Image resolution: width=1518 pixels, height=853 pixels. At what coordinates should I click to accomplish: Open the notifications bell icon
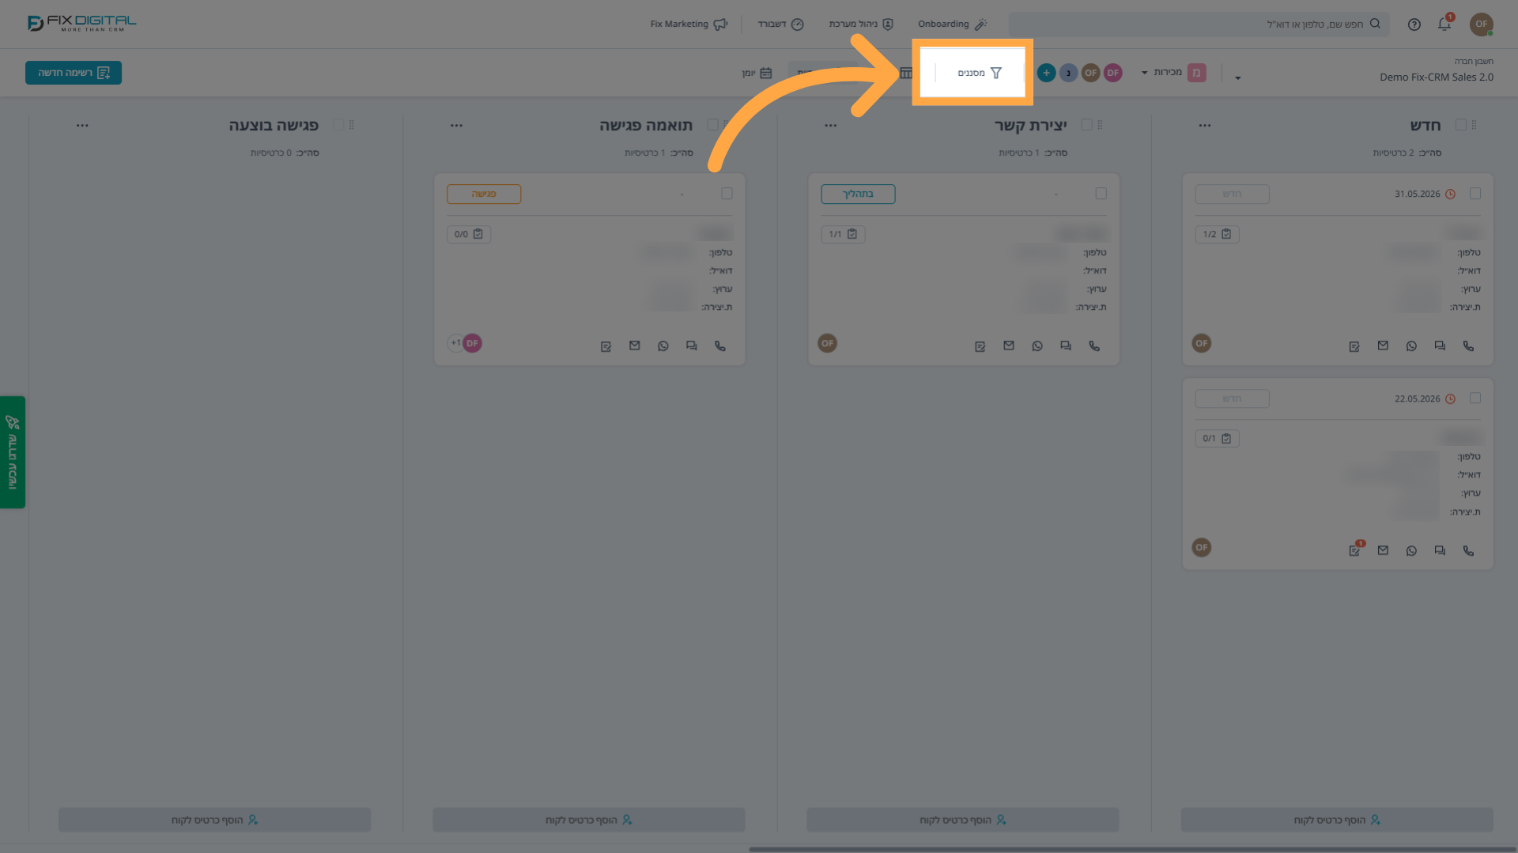point(1444,24)
